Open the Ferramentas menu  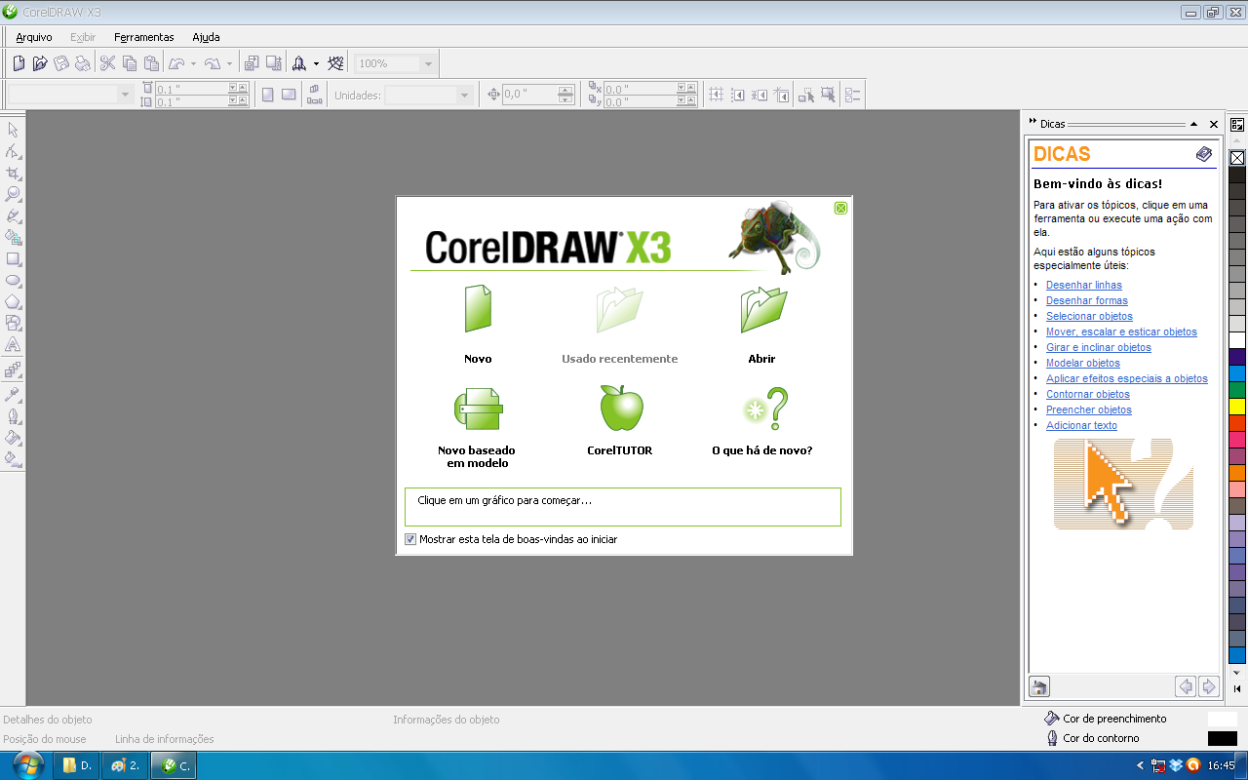(x=143, y=37)
